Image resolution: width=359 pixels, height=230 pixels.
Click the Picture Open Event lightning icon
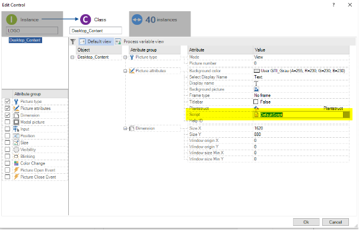click(16, 170)
